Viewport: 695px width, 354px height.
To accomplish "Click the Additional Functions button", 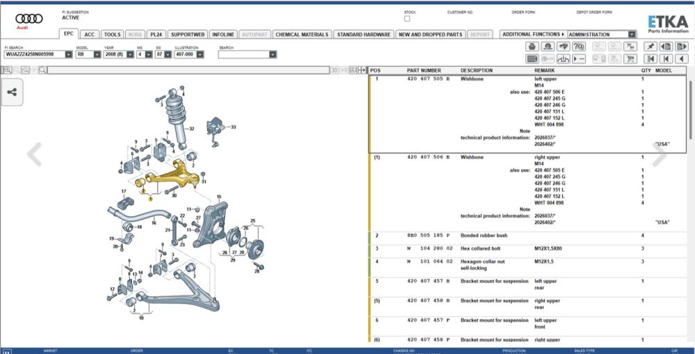I will pyautogui.click(x=533, y=34).
